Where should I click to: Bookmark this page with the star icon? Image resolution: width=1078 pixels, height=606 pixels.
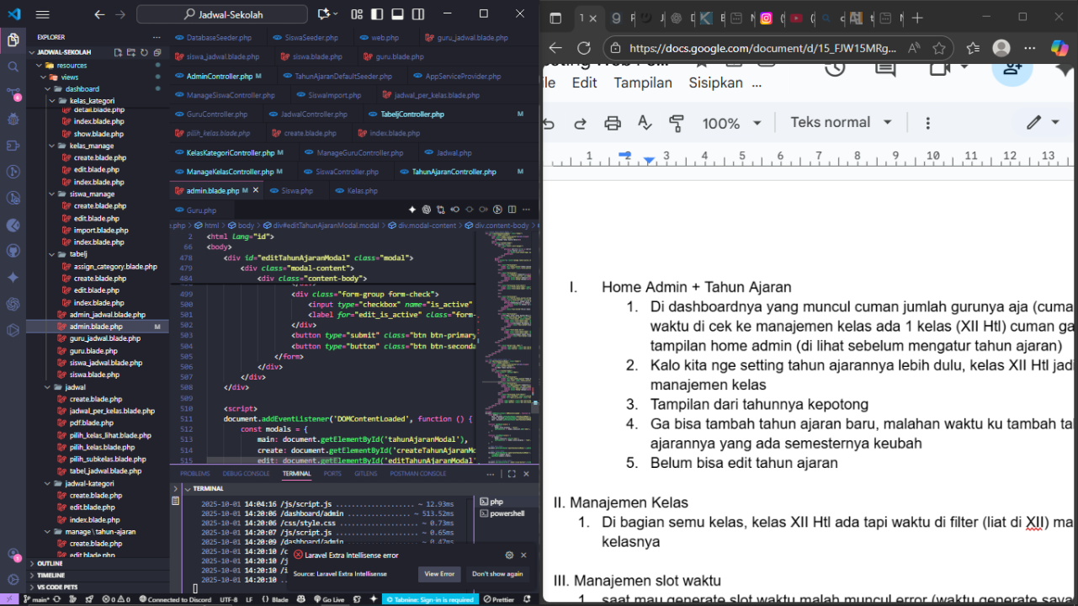(939, 48)
